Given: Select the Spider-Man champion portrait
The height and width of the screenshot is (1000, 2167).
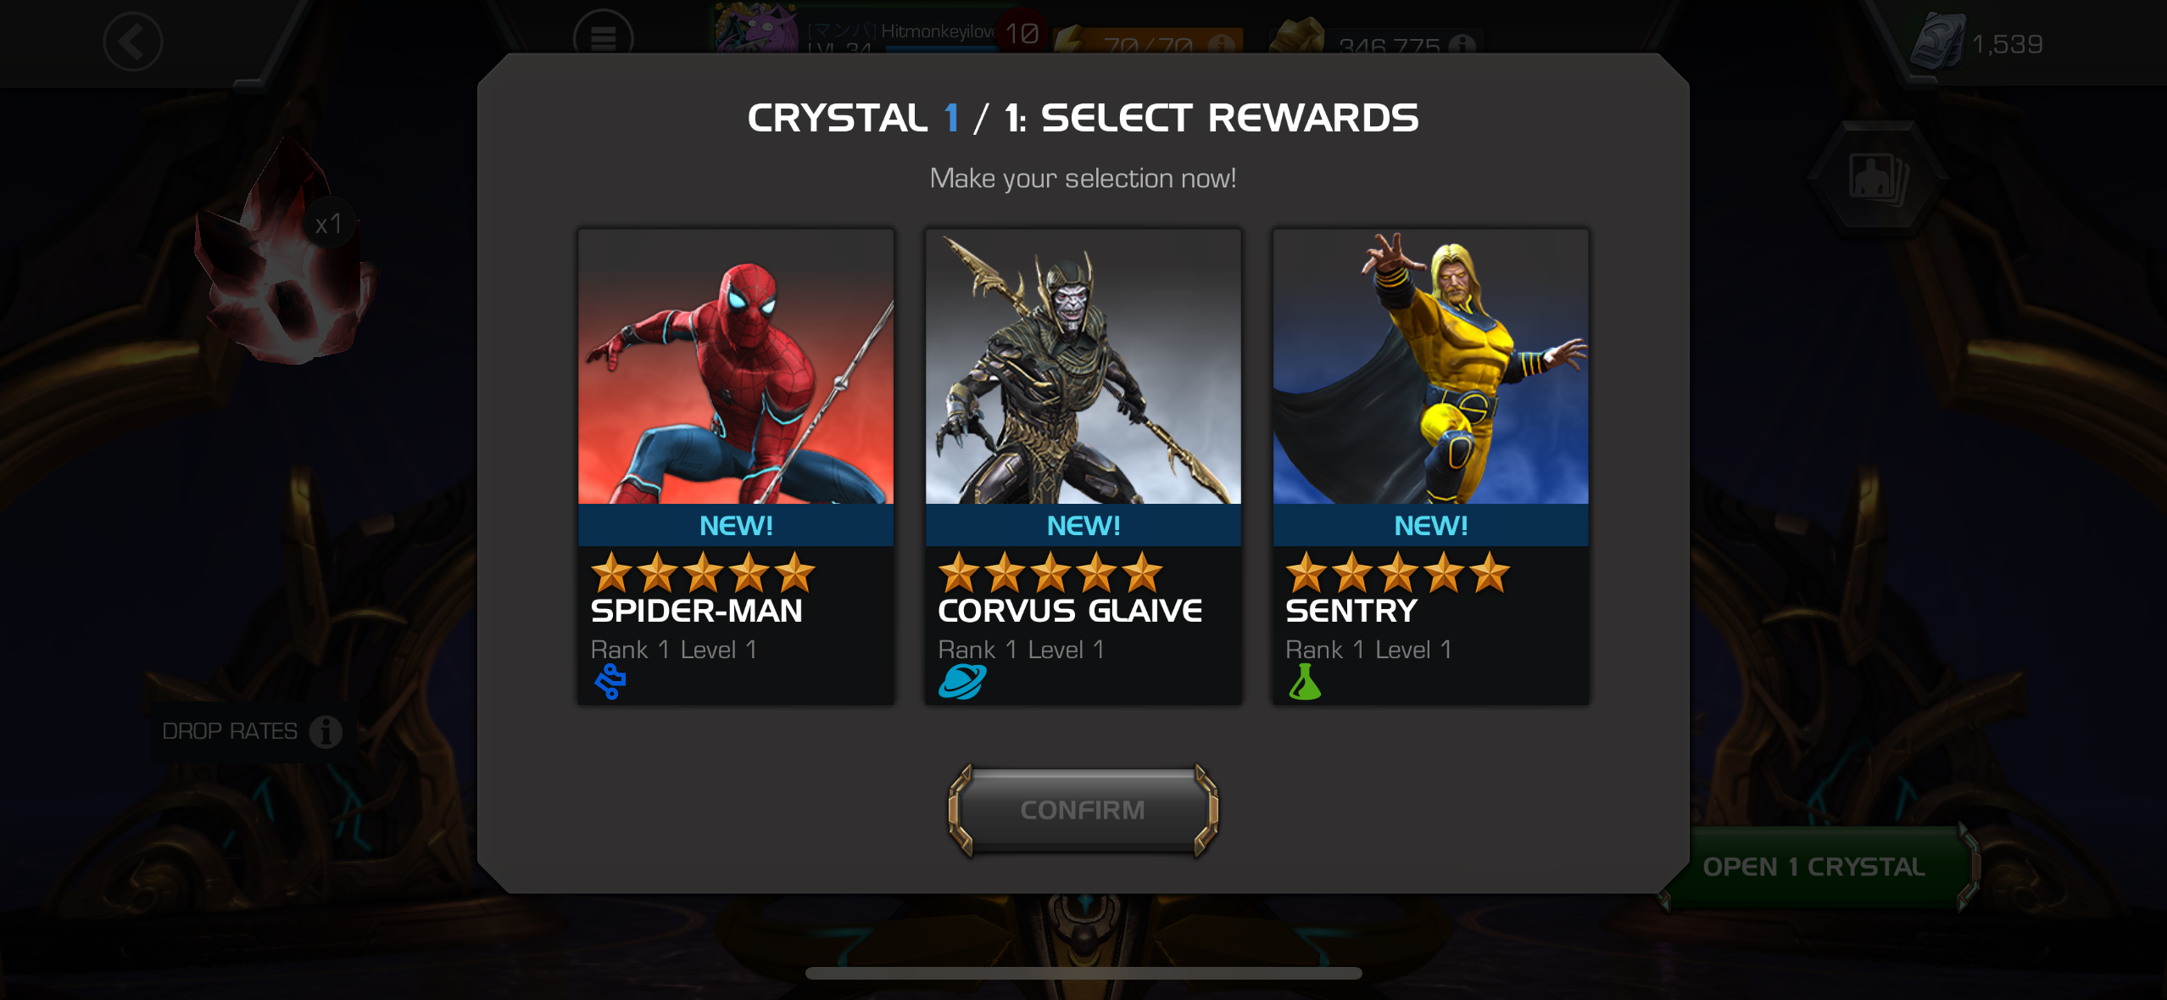Looking at the screenshot, I should click(736, 366).
